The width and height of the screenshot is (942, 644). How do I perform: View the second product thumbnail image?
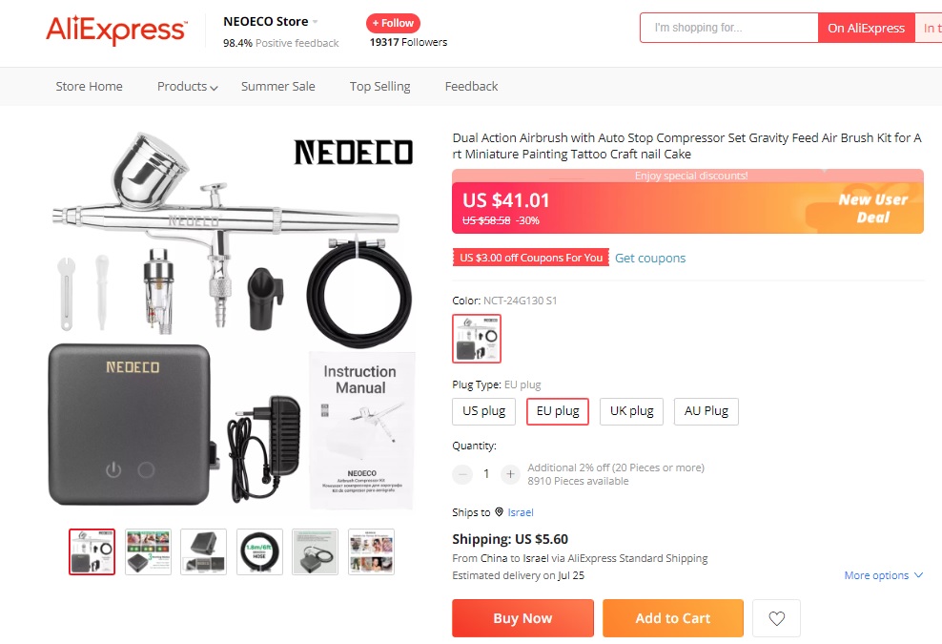coord(148,551)
